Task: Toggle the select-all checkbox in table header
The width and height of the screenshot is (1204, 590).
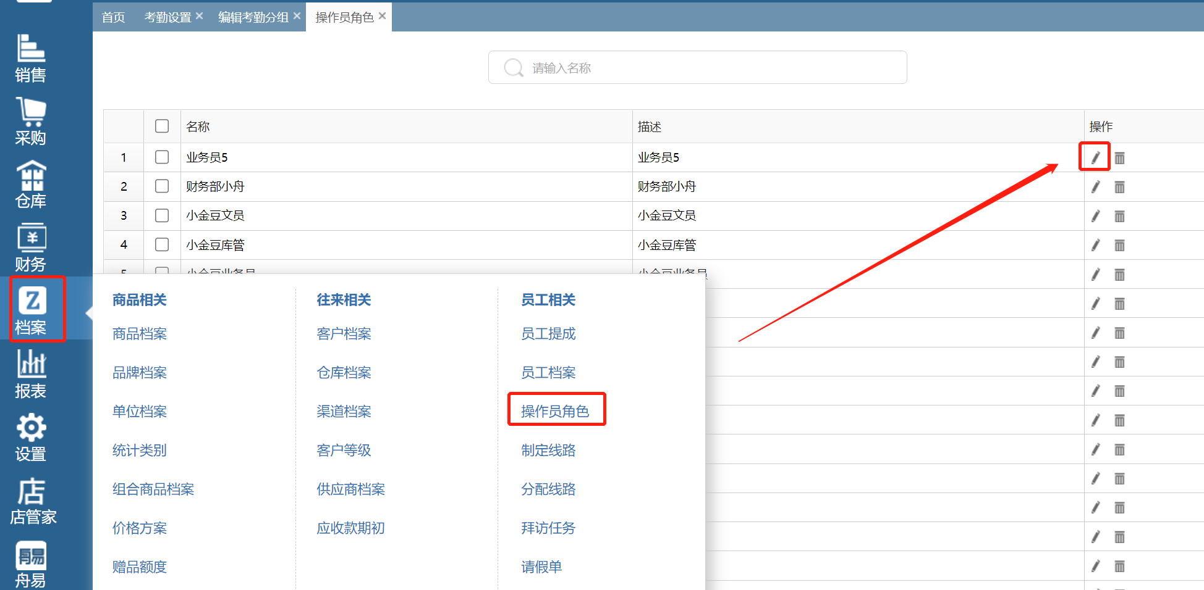Action: [x=162, y=126]
